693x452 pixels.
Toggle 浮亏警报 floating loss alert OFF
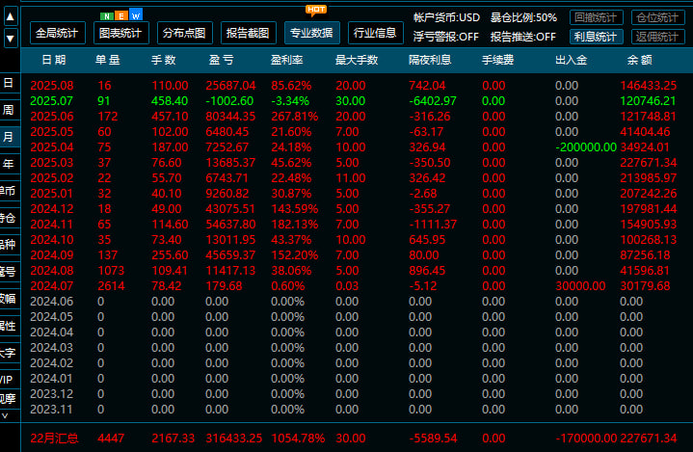[x=446, y=37]
